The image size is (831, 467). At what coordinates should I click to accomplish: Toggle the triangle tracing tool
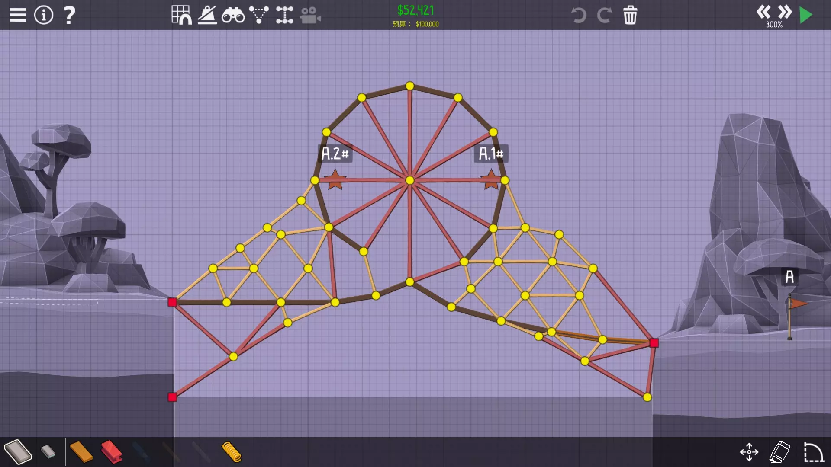pos(259,15)
